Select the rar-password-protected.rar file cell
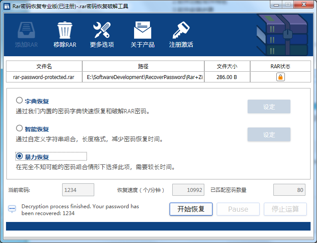The height and width of the screenshot is (243, 317). pos(44,77)
